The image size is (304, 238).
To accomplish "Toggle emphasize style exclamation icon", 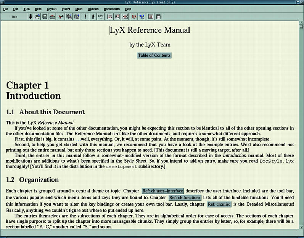I will point(86,17).
